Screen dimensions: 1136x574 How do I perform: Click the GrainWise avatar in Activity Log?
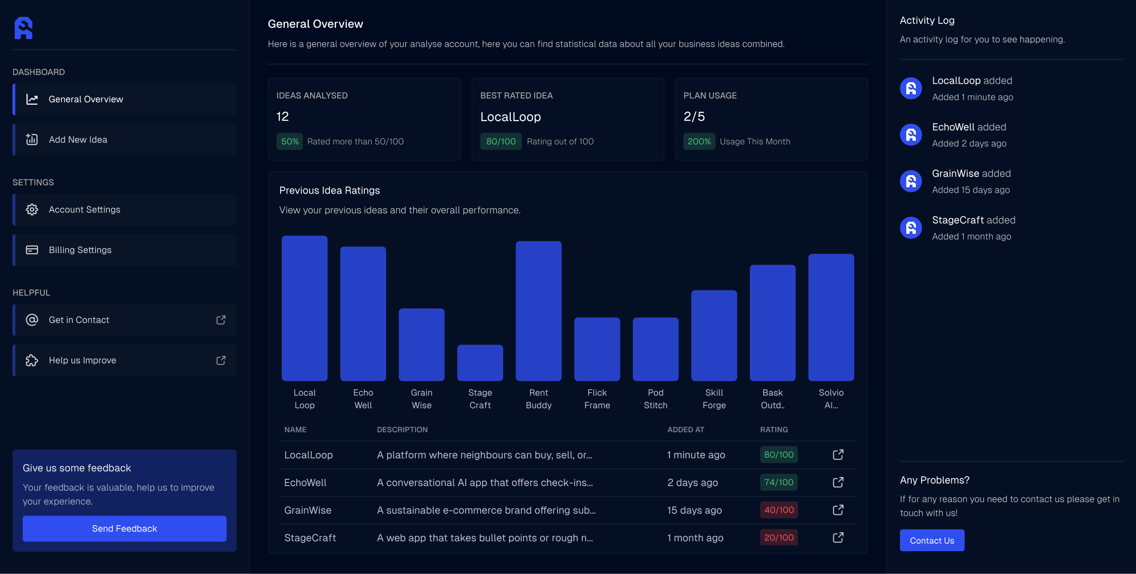point(910,181)
